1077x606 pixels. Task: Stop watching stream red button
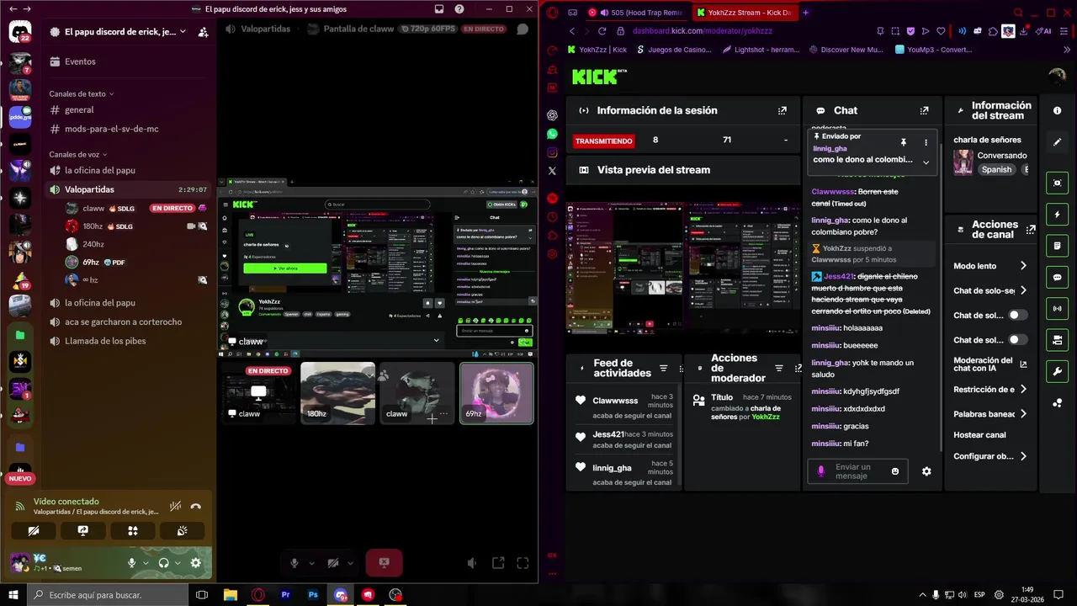click(x=384, y=563)
